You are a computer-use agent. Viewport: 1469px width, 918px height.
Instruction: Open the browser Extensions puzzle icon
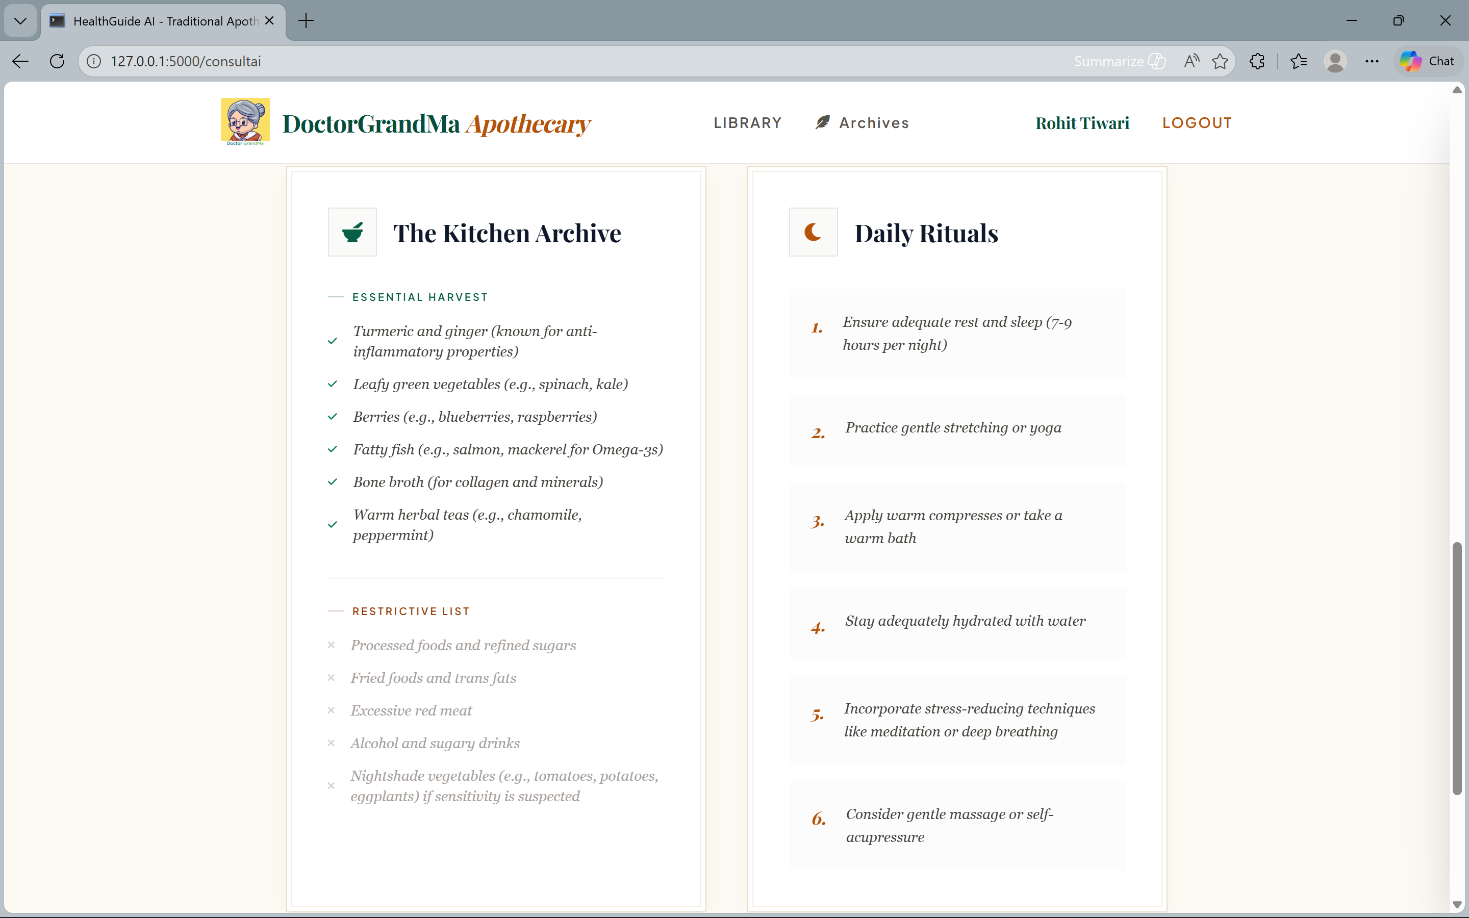1257,61
